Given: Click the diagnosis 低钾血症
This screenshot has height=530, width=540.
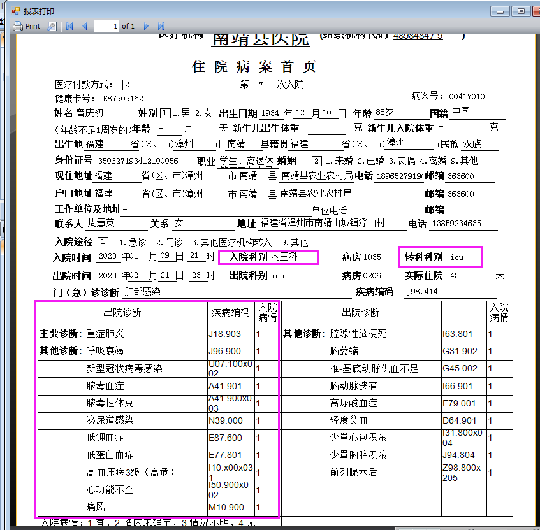Looking at the screenshot, I should pyautogui.click(x=105, y=438).
